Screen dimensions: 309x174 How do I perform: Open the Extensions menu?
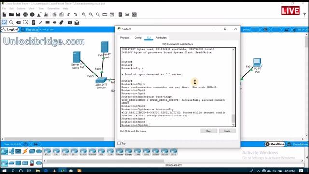tap(54, 9)
